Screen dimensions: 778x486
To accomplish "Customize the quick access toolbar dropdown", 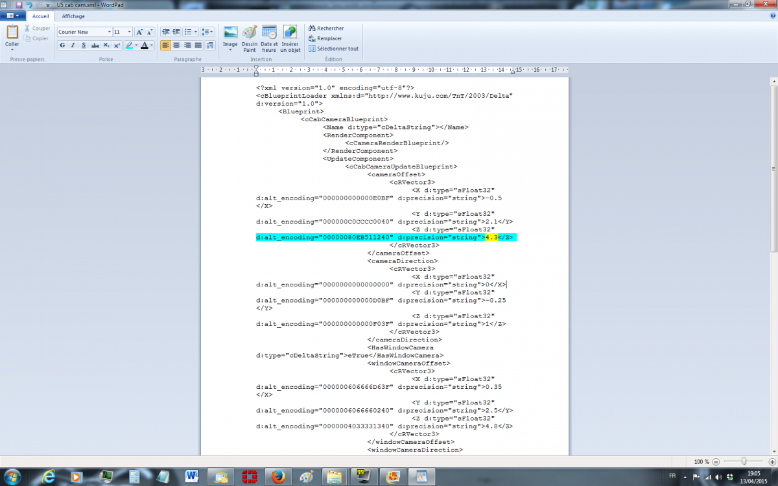I will coord(47,5).
